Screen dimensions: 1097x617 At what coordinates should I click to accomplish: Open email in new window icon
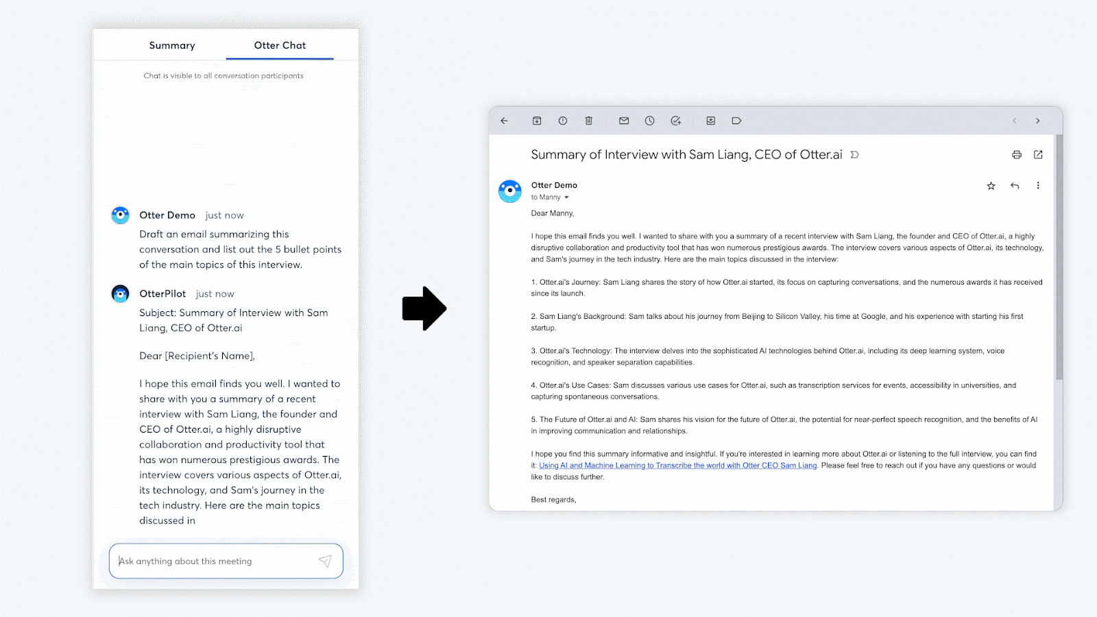[1038, 155]
